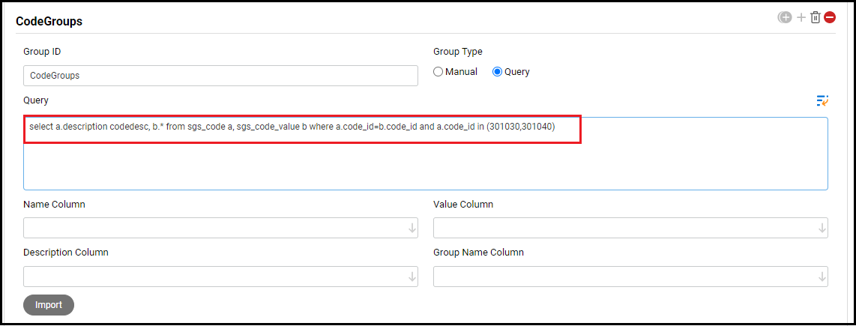This screenshot has height=326, width=856.
Task: Click the plain plus add icon
Action: pyautogui.click(x=801, y=17)
